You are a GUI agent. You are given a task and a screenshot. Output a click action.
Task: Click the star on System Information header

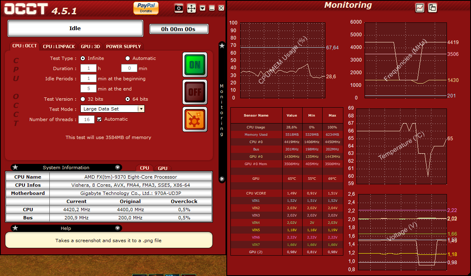15,167
